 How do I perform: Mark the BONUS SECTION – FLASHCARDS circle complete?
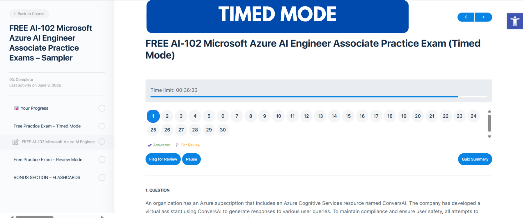(x=102, y=177)
